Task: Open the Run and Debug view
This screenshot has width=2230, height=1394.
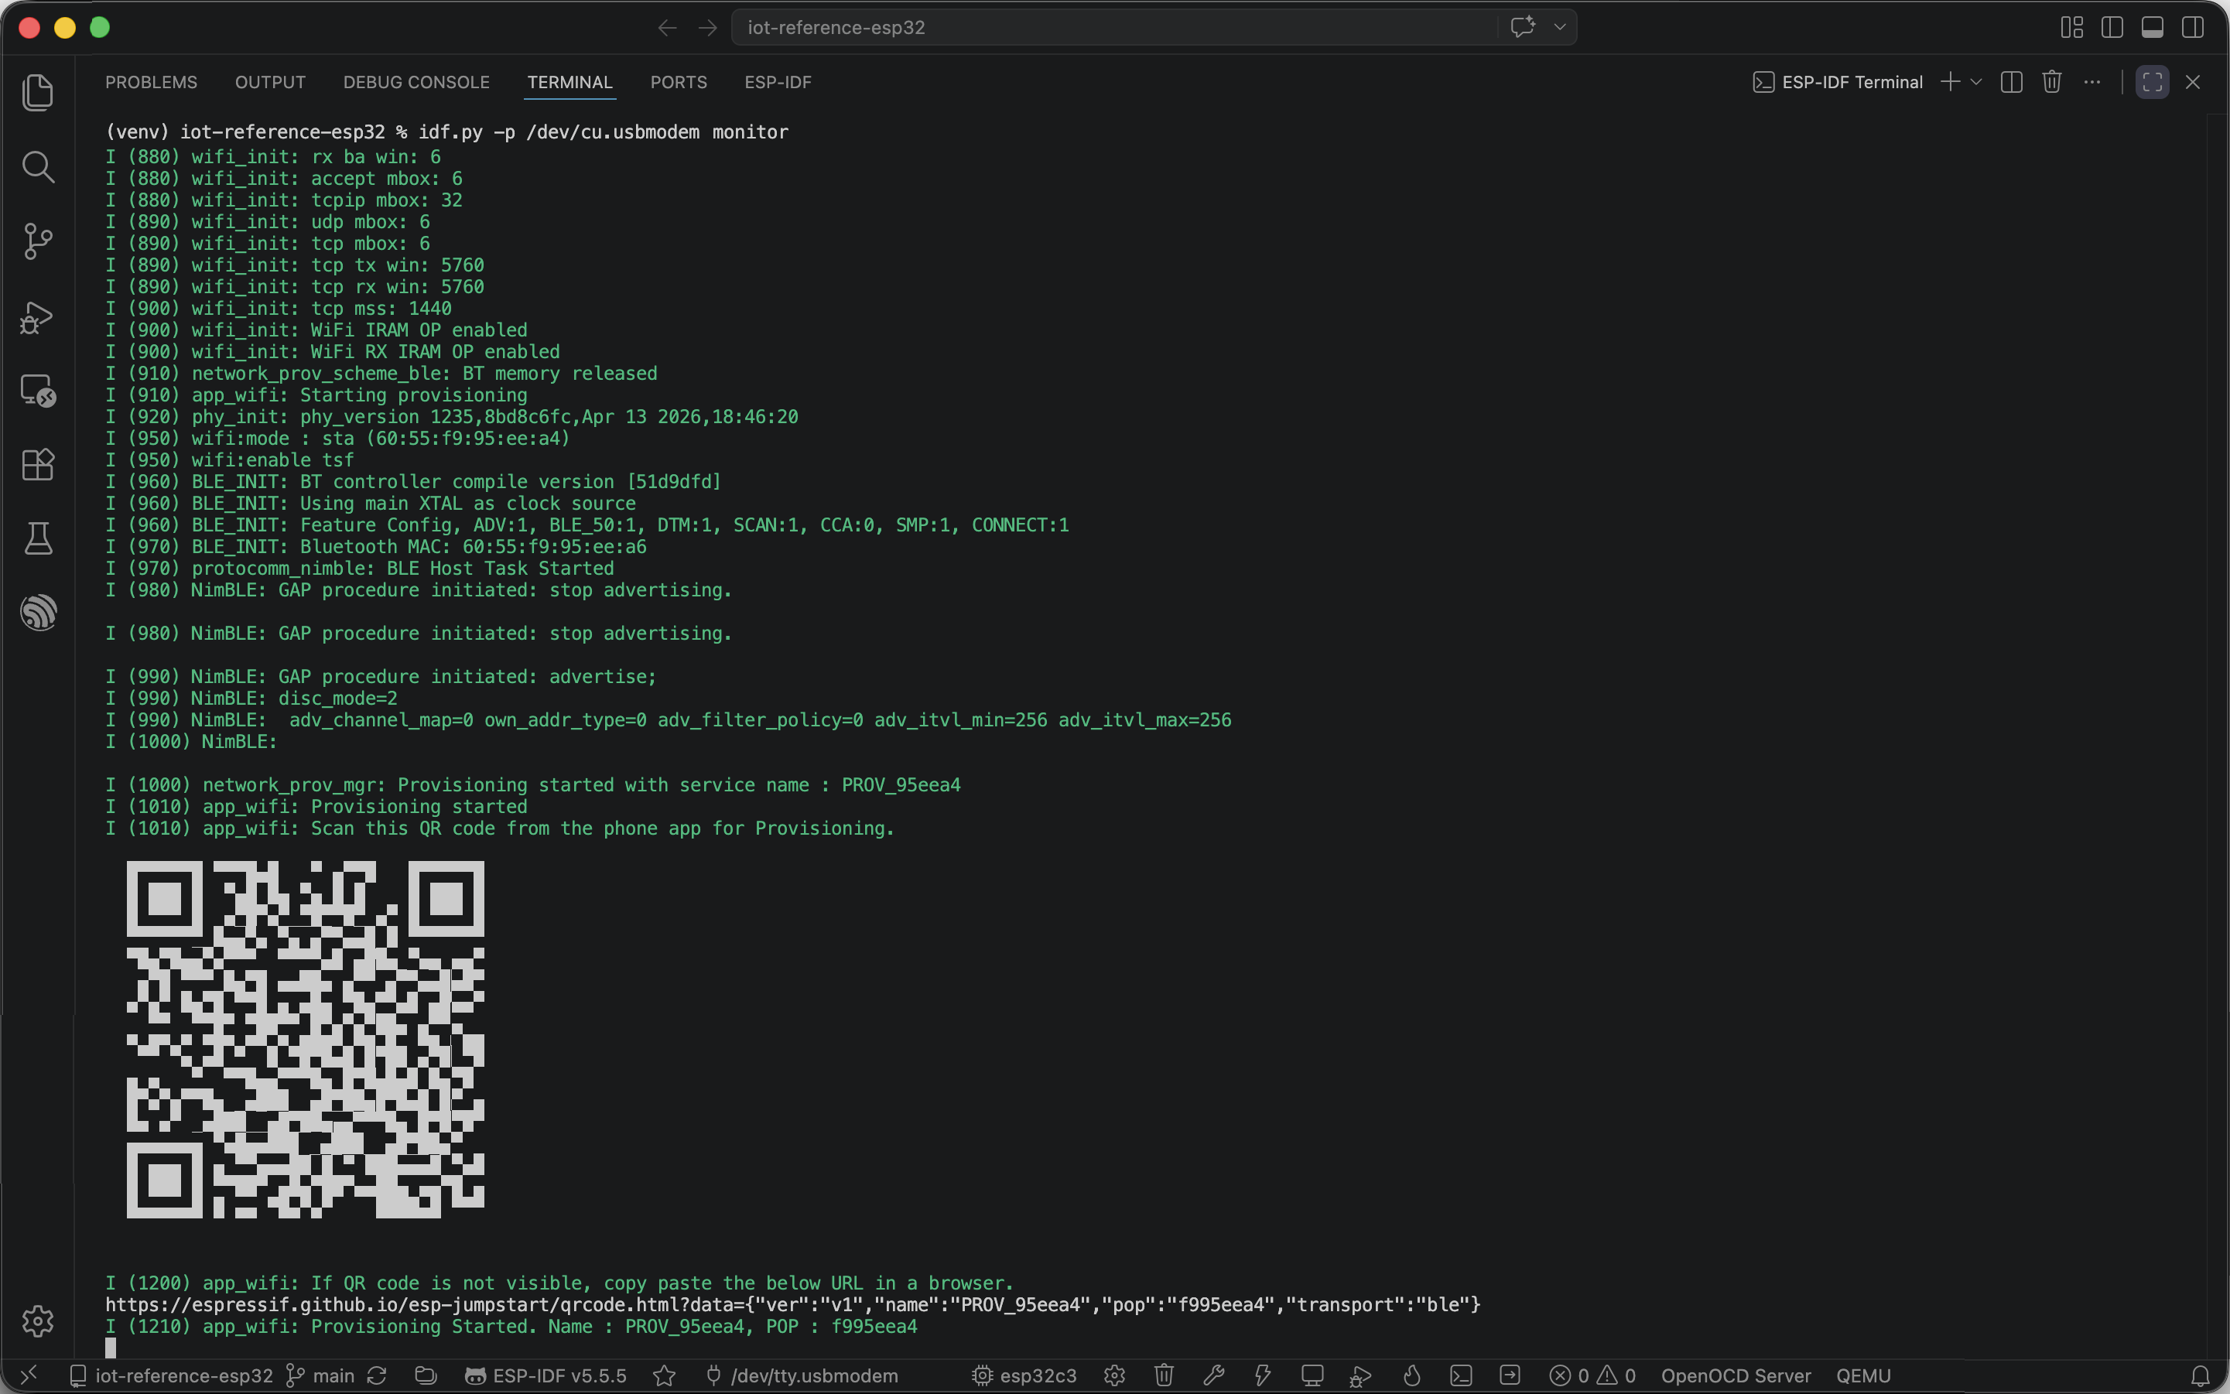Action: [x=38, y=316]
